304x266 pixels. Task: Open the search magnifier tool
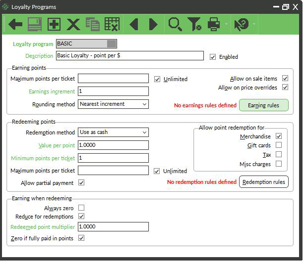pos(175,24)
